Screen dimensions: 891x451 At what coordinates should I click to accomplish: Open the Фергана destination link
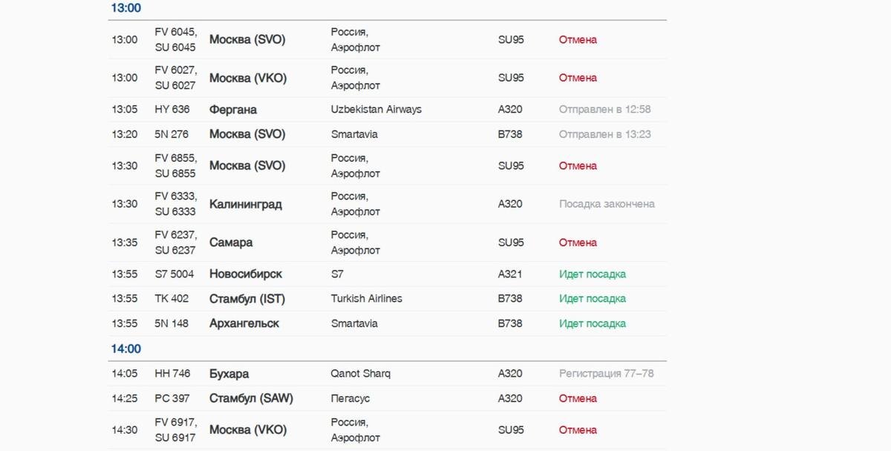point(233,110)
